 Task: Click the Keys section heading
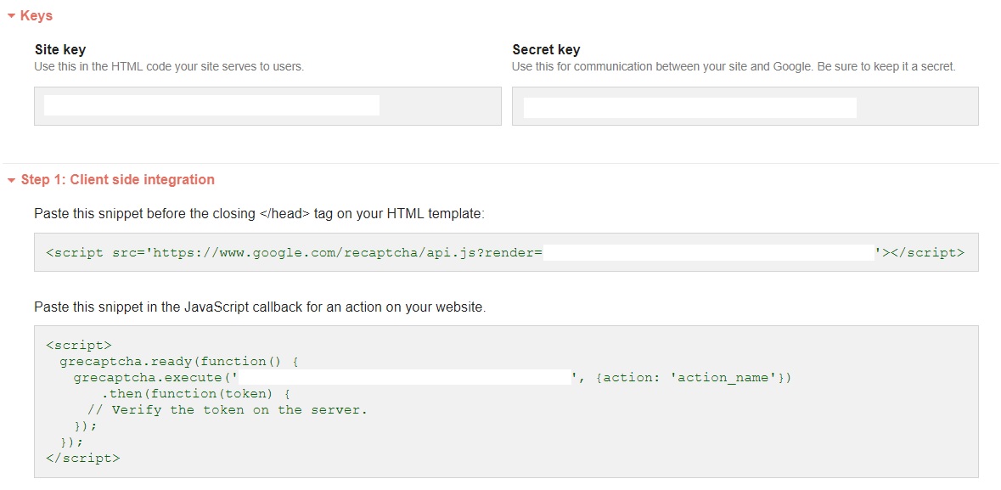[x=36, y=15]
